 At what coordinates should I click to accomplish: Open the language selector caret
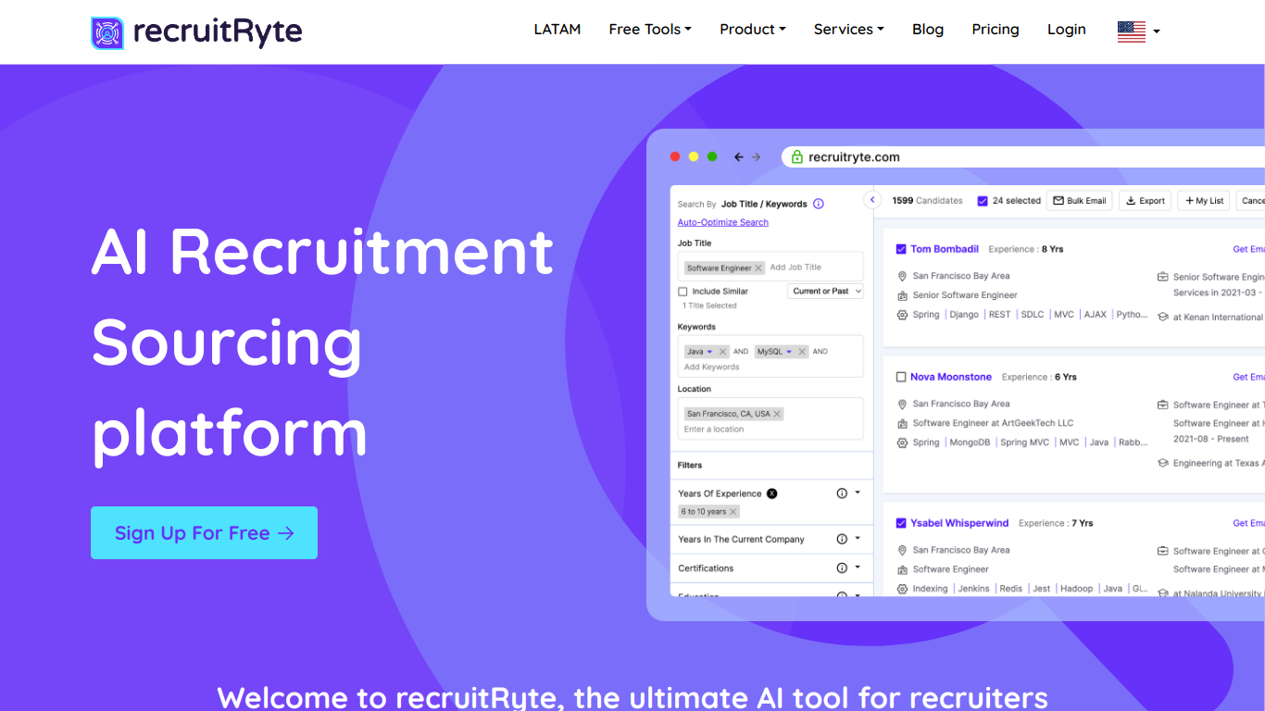[x=1157, y=32]
